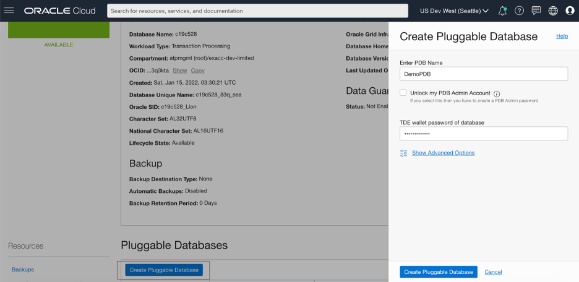The height and width of the screenshot is (282, 579).
Task: Open the hamburger navigation menu
Action: 9,11
